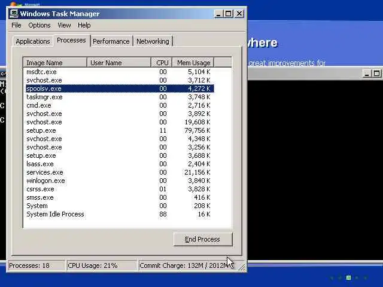
Task: Close the Windows Task Manager window
Action: [239, 14]
